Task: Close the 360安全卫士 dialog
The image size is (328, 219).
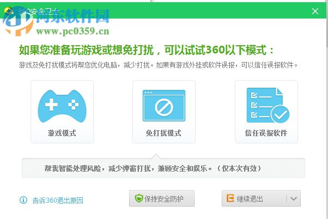Action: click(x=315, y=11)
